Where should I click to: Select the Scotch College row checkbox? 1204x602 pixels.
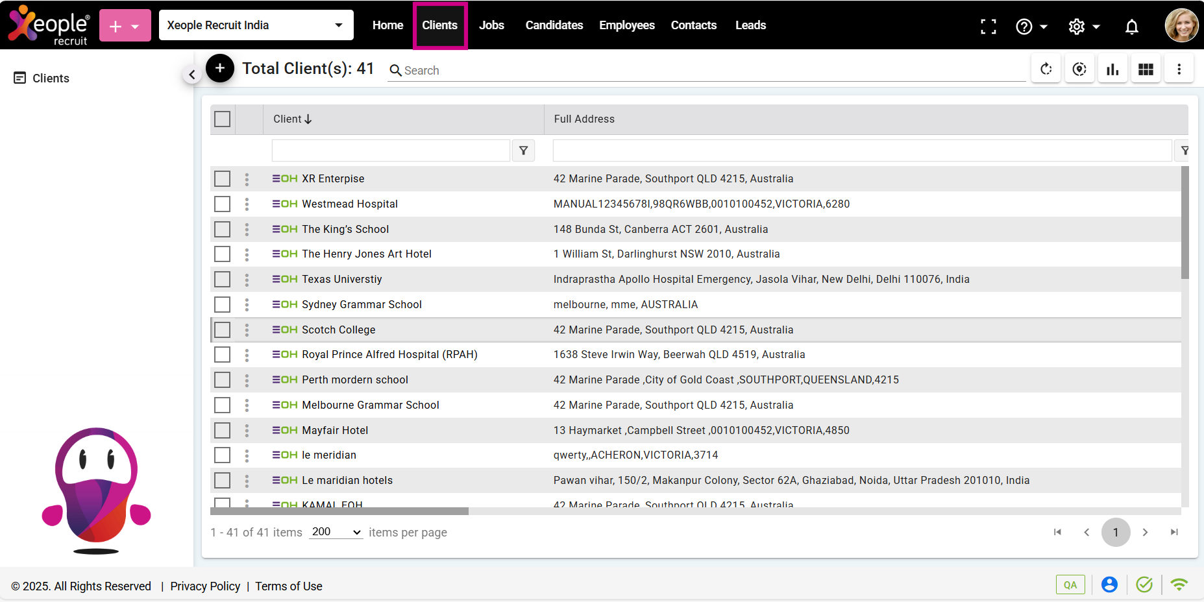coord(222,330)
